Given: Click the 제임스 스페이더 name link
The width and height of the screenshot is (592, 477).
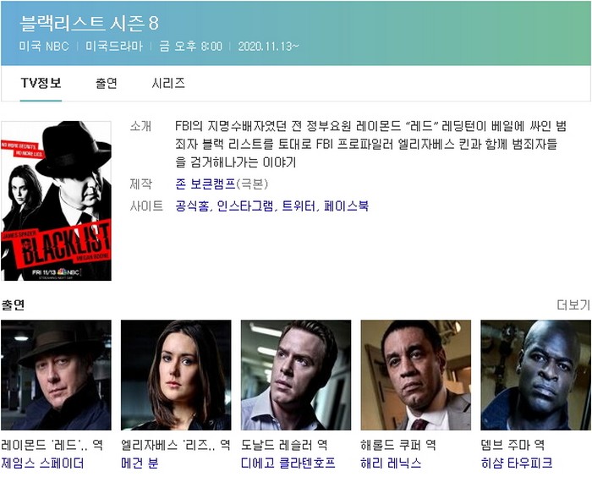Looking at the screenshot, I should pyautogui.click(x=42, y=463).
